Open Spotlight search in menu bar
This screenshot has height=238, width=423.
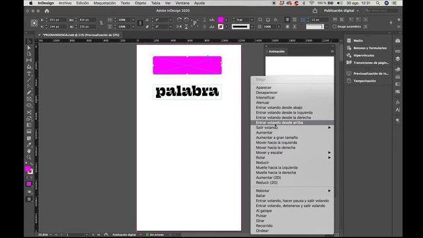(378, 3)
